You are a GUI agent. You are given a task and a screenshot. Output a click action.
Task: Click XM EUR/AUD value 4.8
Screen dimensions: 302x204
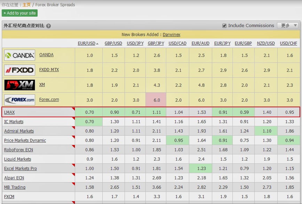201,85
